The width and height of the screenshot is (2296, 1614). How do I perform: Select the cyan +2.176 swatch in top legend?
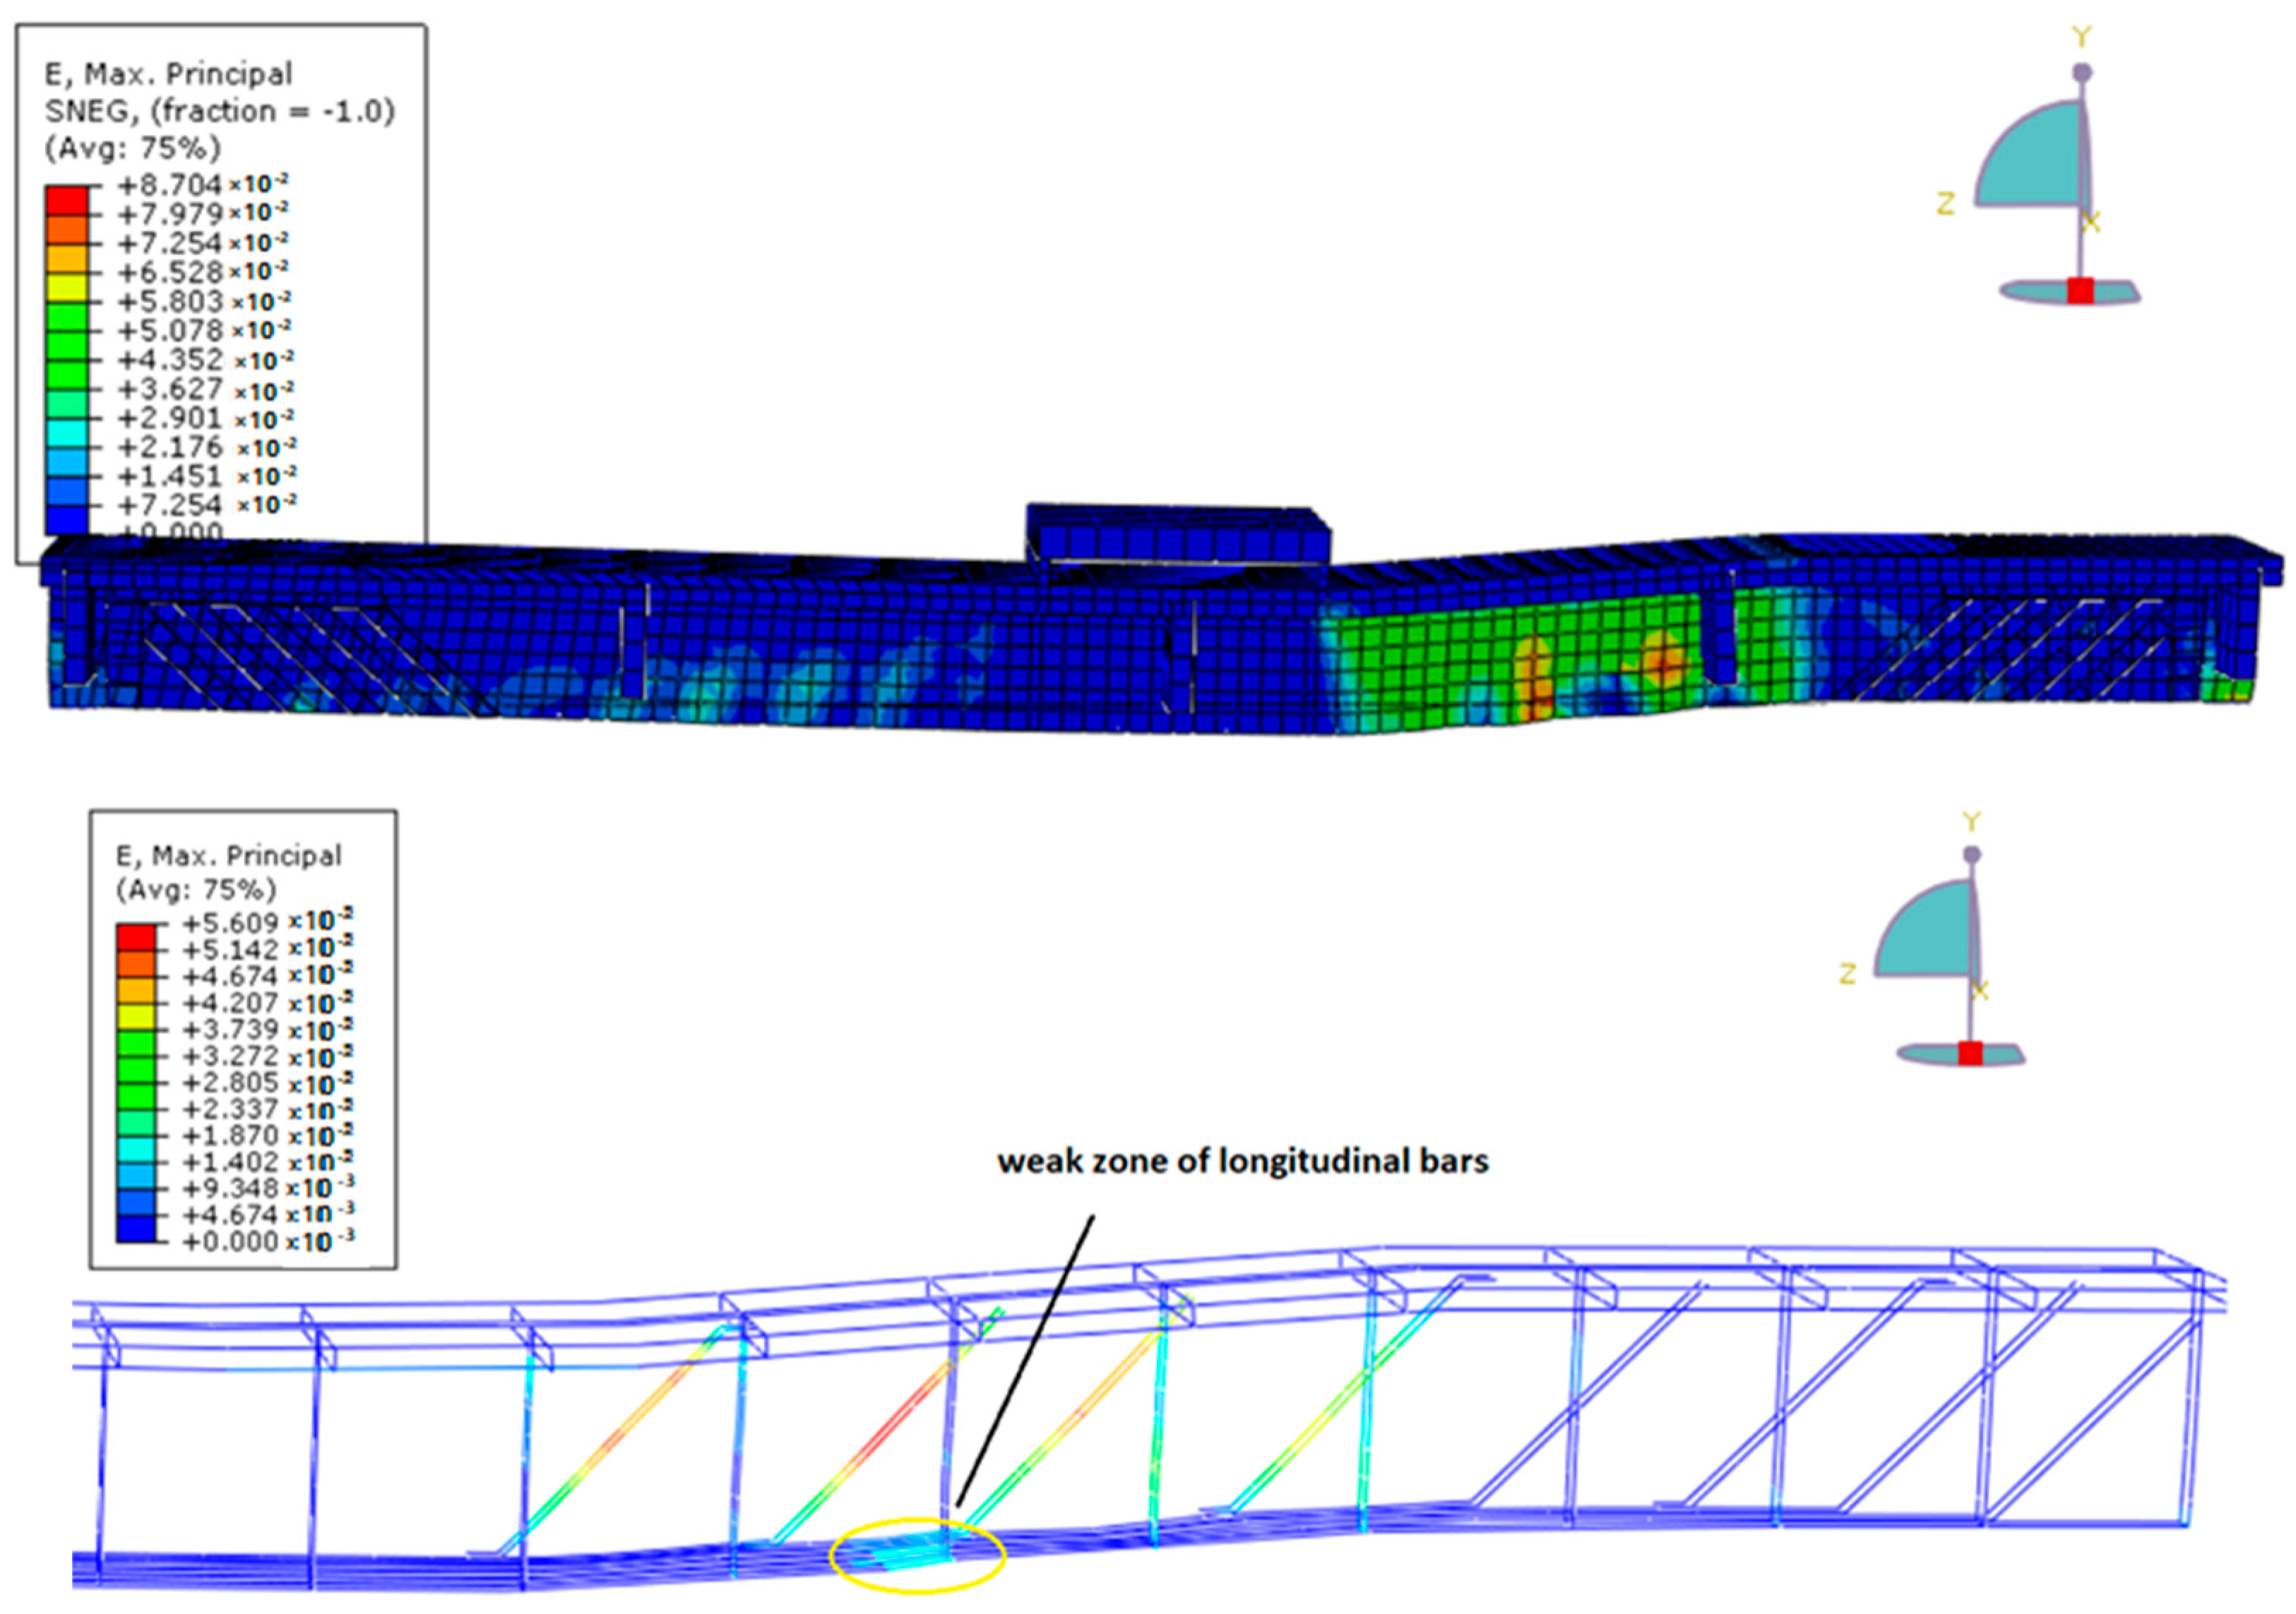pos(66,433)
